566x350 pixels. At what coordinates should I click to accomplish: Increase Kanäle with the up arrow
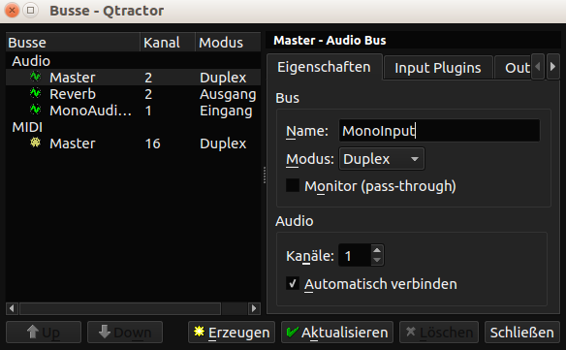[x=377, y=250]
